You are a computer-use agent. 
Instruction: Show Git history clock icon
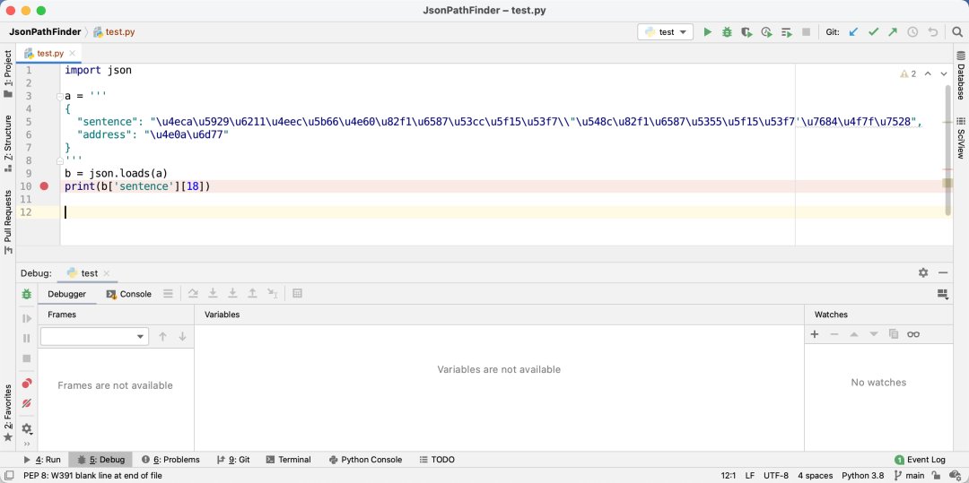912,31
